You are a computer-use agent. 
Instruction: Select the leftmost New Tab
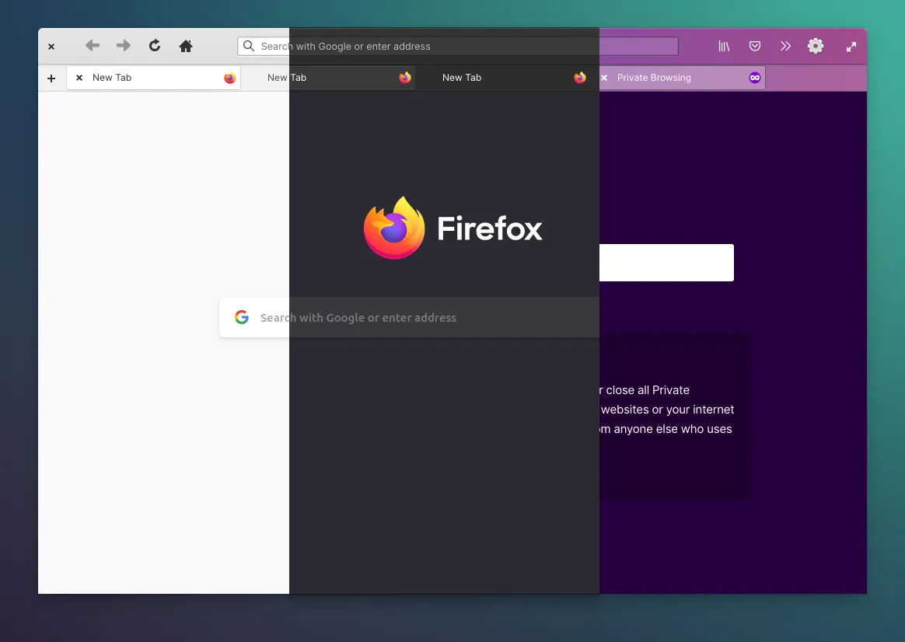click(113, 77)
